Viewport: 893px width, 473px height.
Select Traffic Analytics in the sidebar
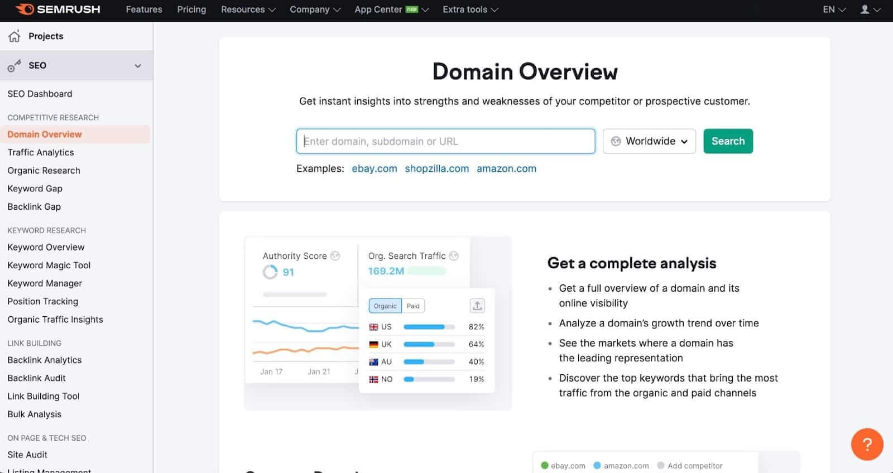41,152
